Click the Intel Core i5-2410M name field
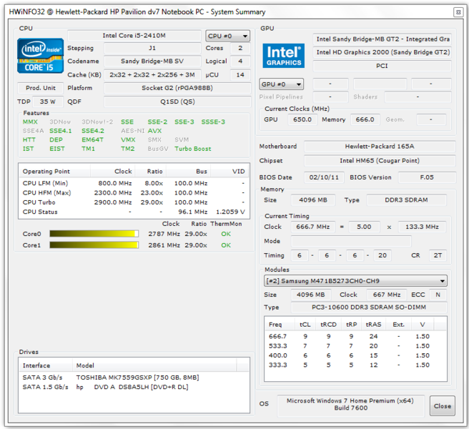This screenshot has width=469, height=429. point(134,36)
